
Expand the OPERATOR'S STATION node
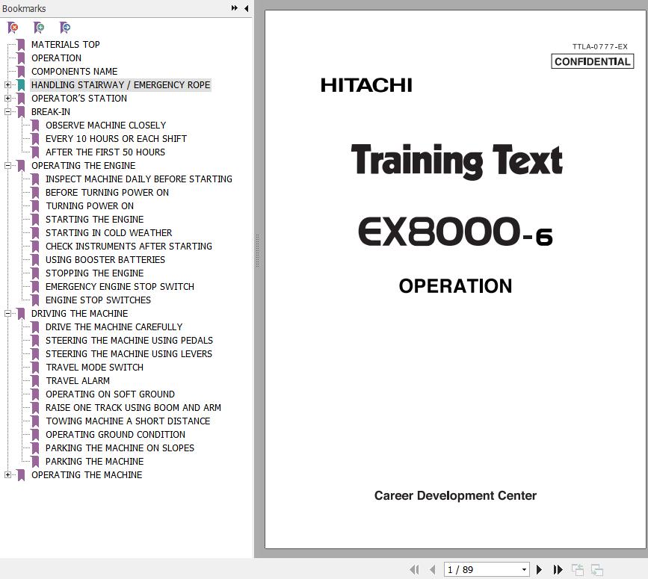tap(7, 99)
